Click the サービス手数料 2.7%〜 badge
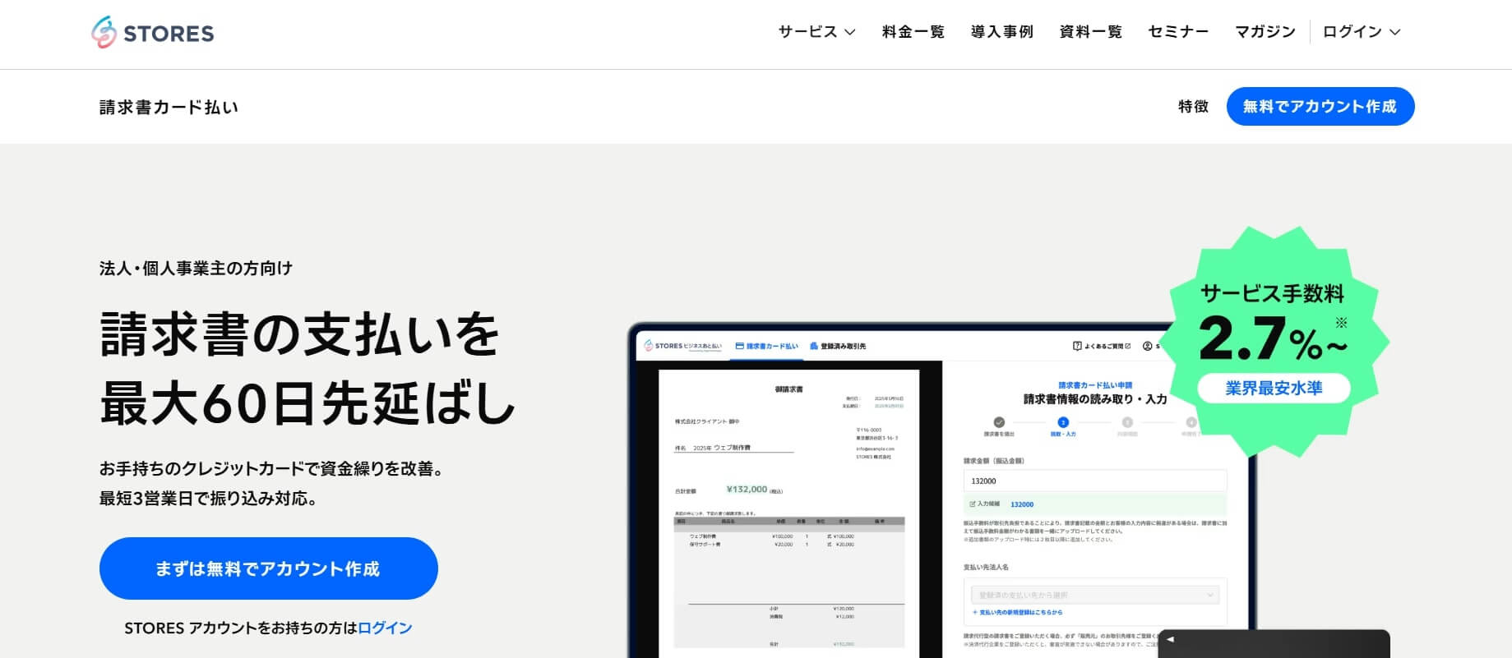Screen dimensions: 1512x658 pyautogui.click(x=1274, y=342)
